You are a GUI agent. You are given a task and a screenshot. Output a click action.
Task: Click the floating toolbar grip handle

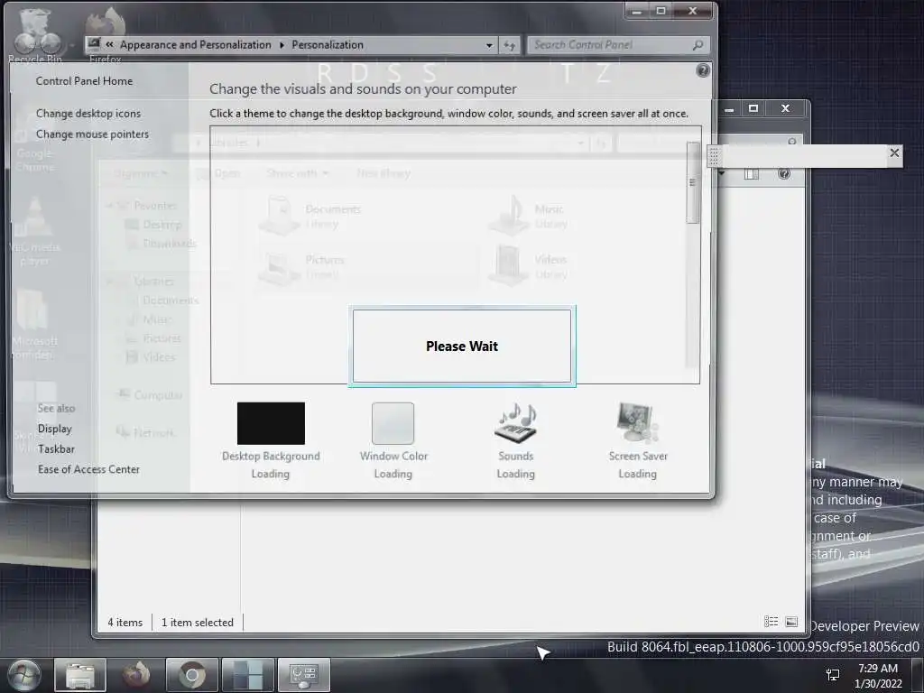click(x=715, y=156)
